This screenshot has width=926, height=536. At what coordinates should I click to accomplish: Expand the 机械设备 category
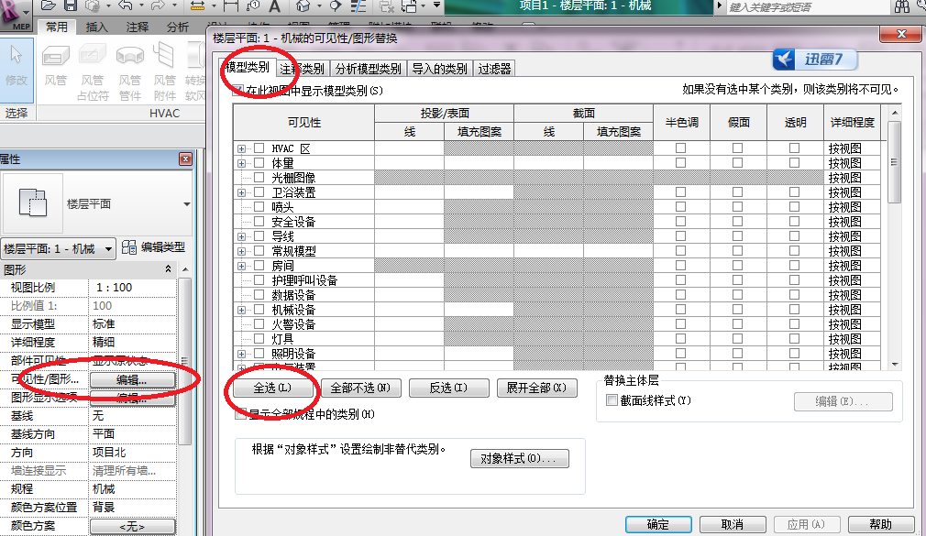[x=241, y=310]
